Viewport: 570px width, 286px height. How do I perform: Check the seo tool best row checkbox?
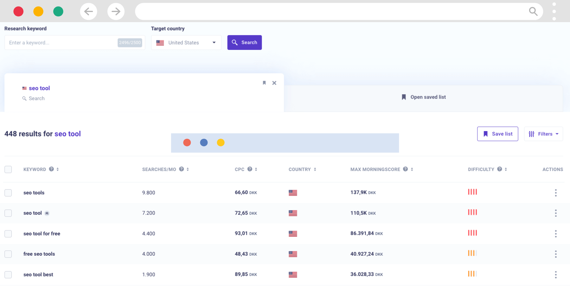[8, 275]
